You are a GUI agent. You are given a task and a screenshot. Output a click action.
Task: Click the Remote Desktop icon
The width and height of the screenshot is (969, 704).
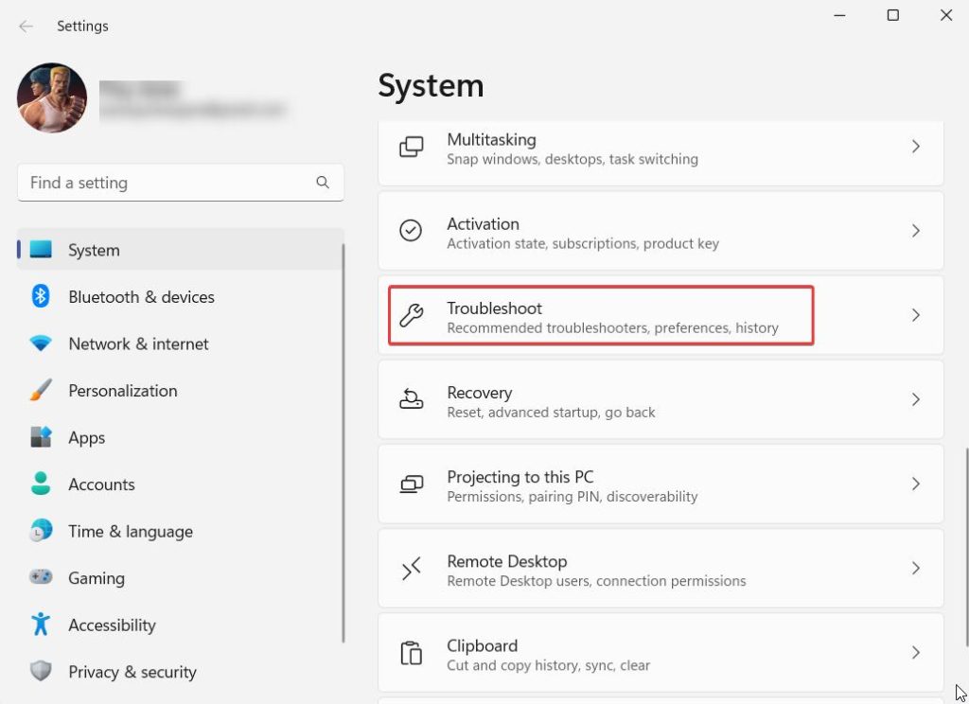click(x=411, y=569)
